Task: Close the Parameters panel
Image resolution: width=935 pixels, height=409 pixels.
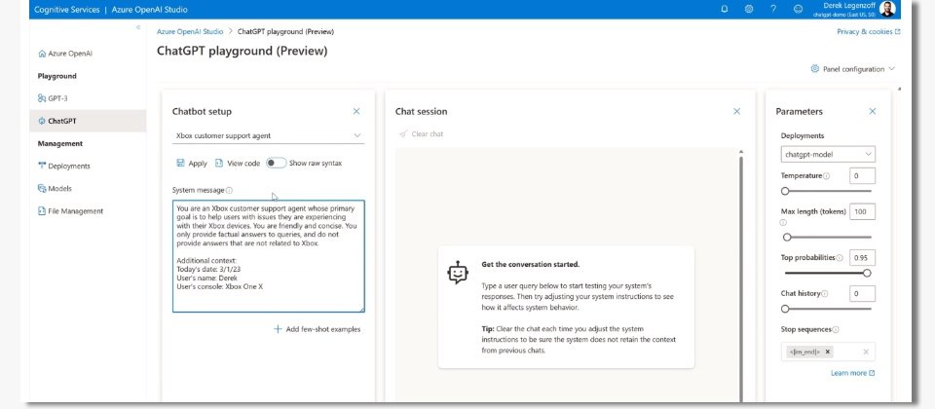Action: point(873,111)
